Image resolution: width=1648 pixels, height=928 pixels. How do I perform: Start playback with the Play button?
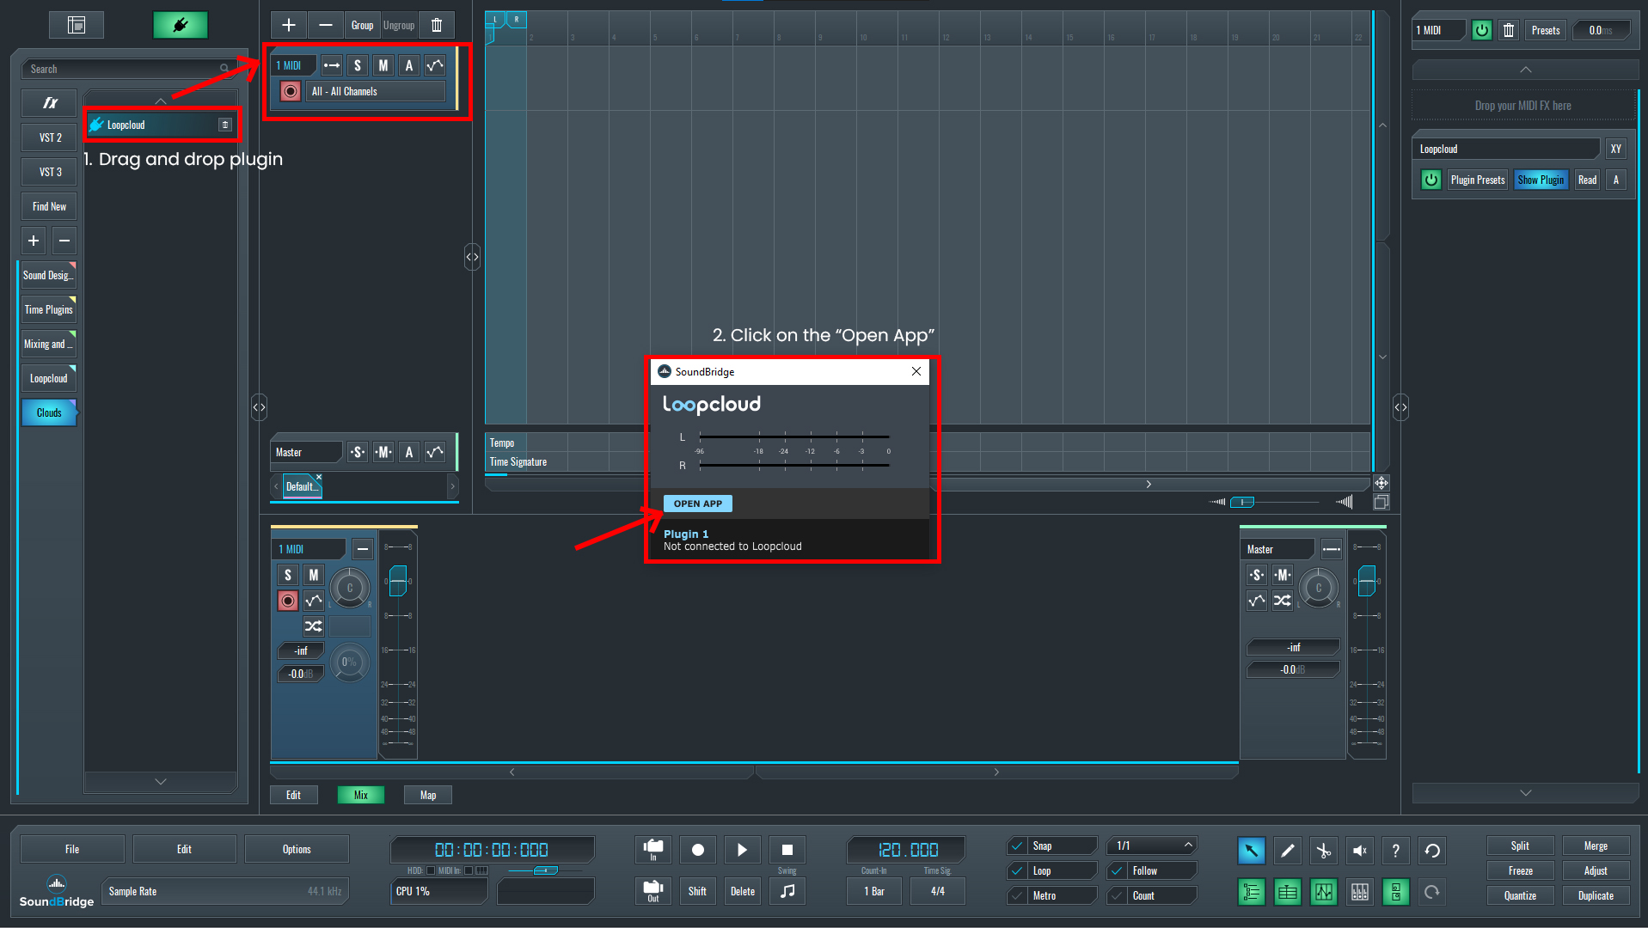(742, 850)
